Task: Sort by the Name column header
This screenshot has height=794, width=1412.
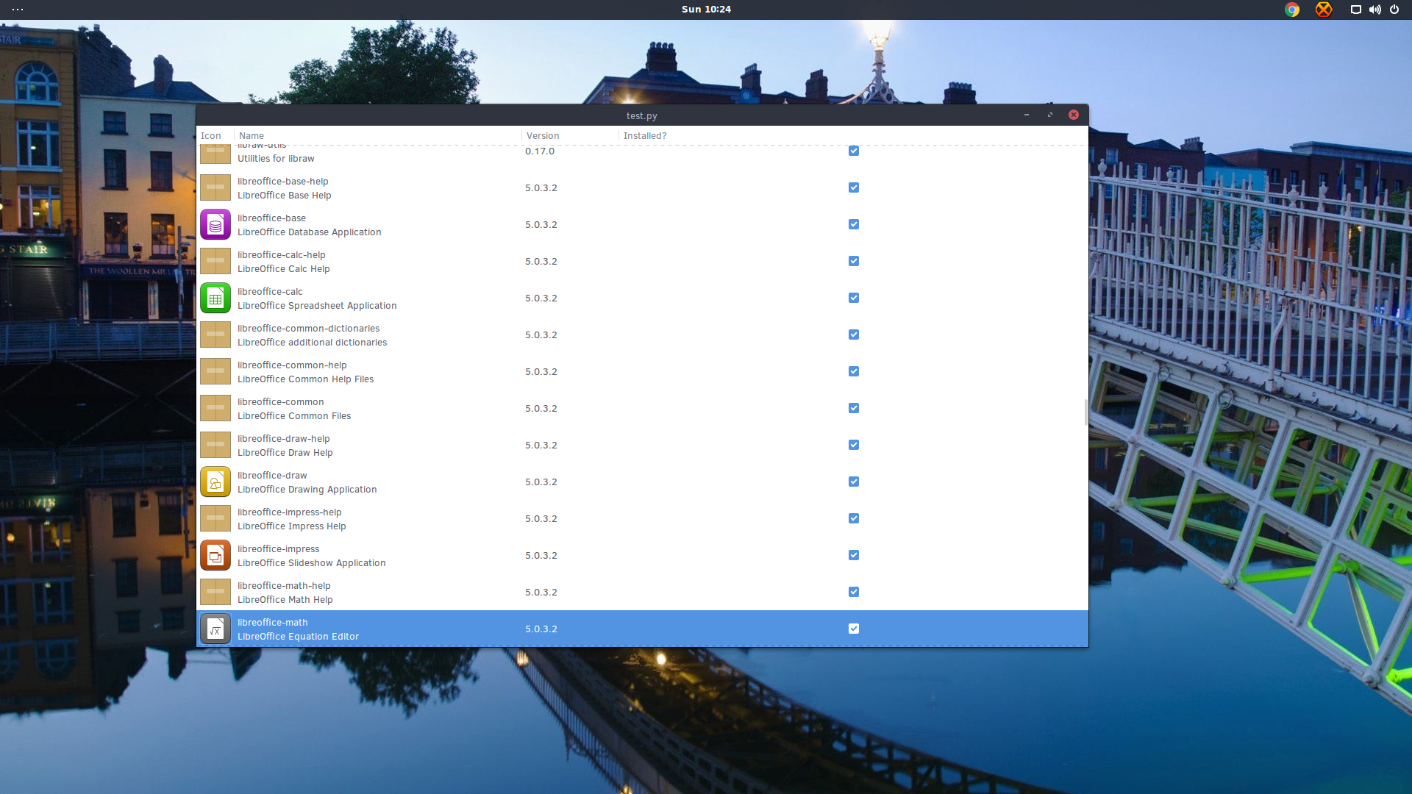Action: click(378, 136)
